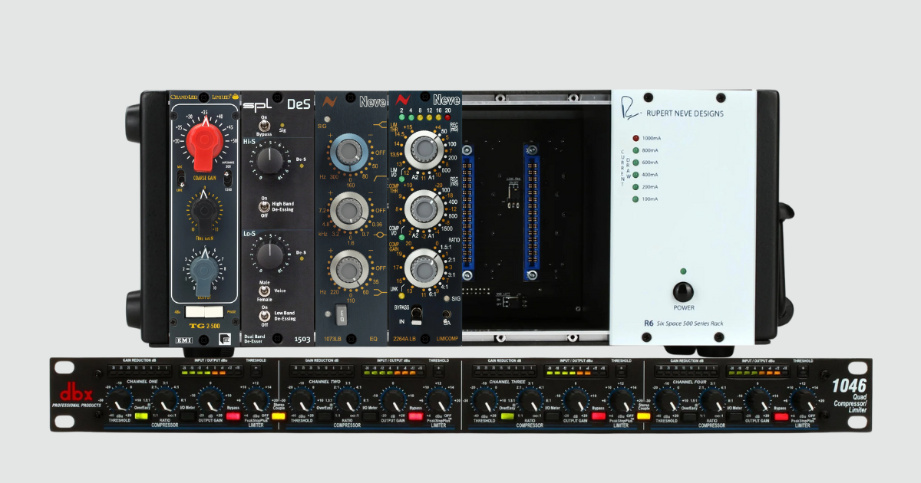Click the 100mA current draw indicator
Image resolution: width=921 pixels, height=483 pixels.
pos(636,199)
